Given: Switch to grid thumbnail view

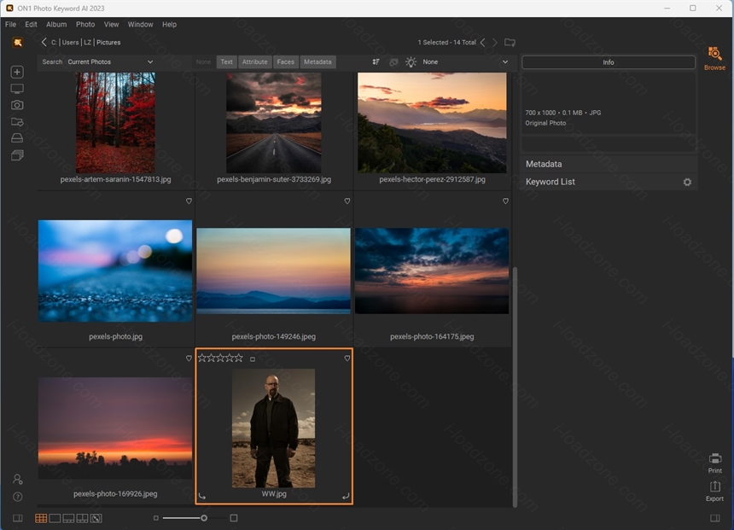Looking at the screenshot, I should pyautogui.click(x=41, y=518).
